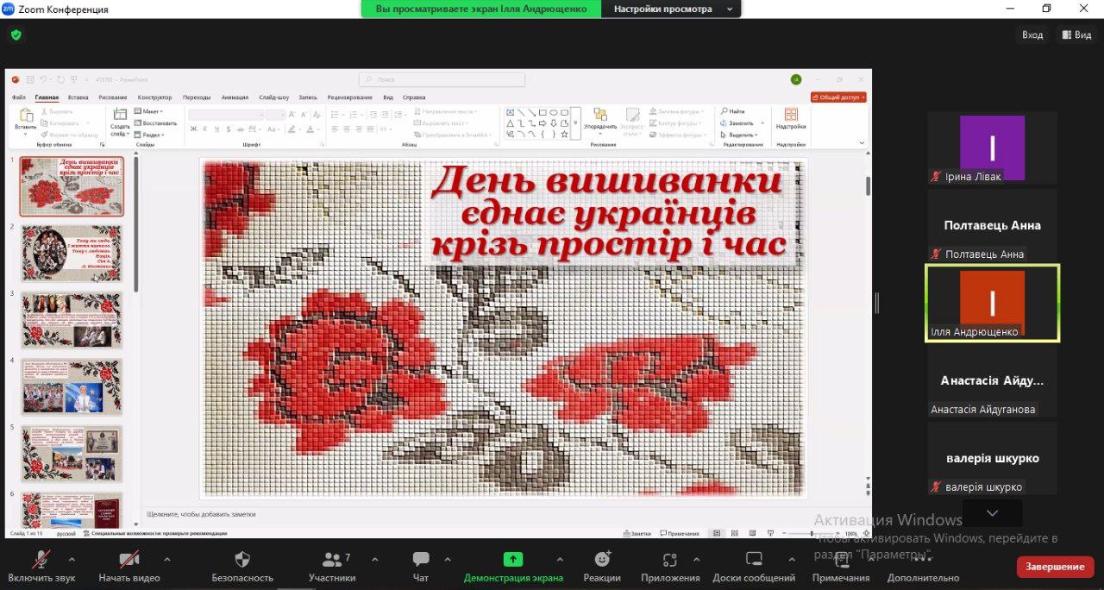Show more participants with down chevron
The width and height of the screenshot is (1104, 590).
992,513
